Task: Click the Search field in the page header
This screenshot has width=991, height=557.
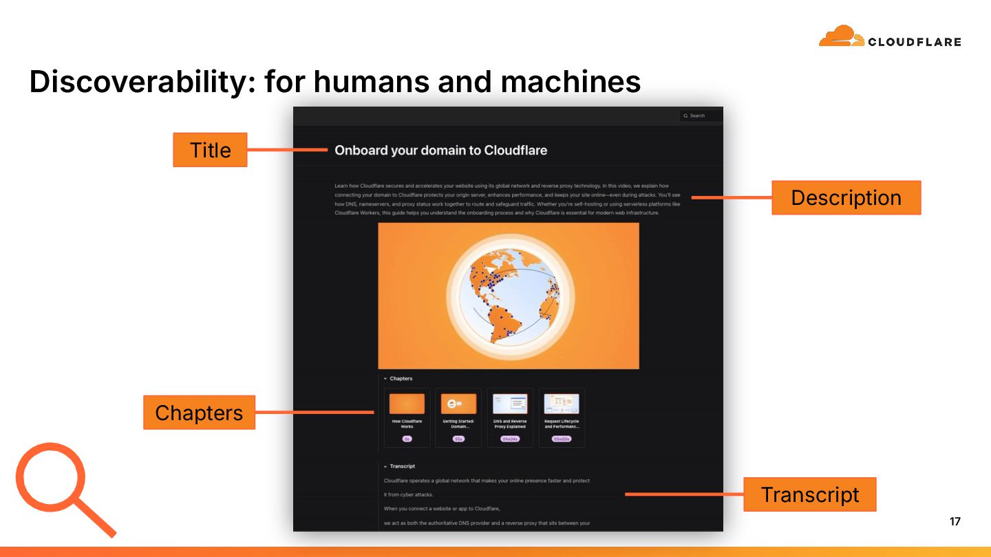Action: [x=701, y=116]
